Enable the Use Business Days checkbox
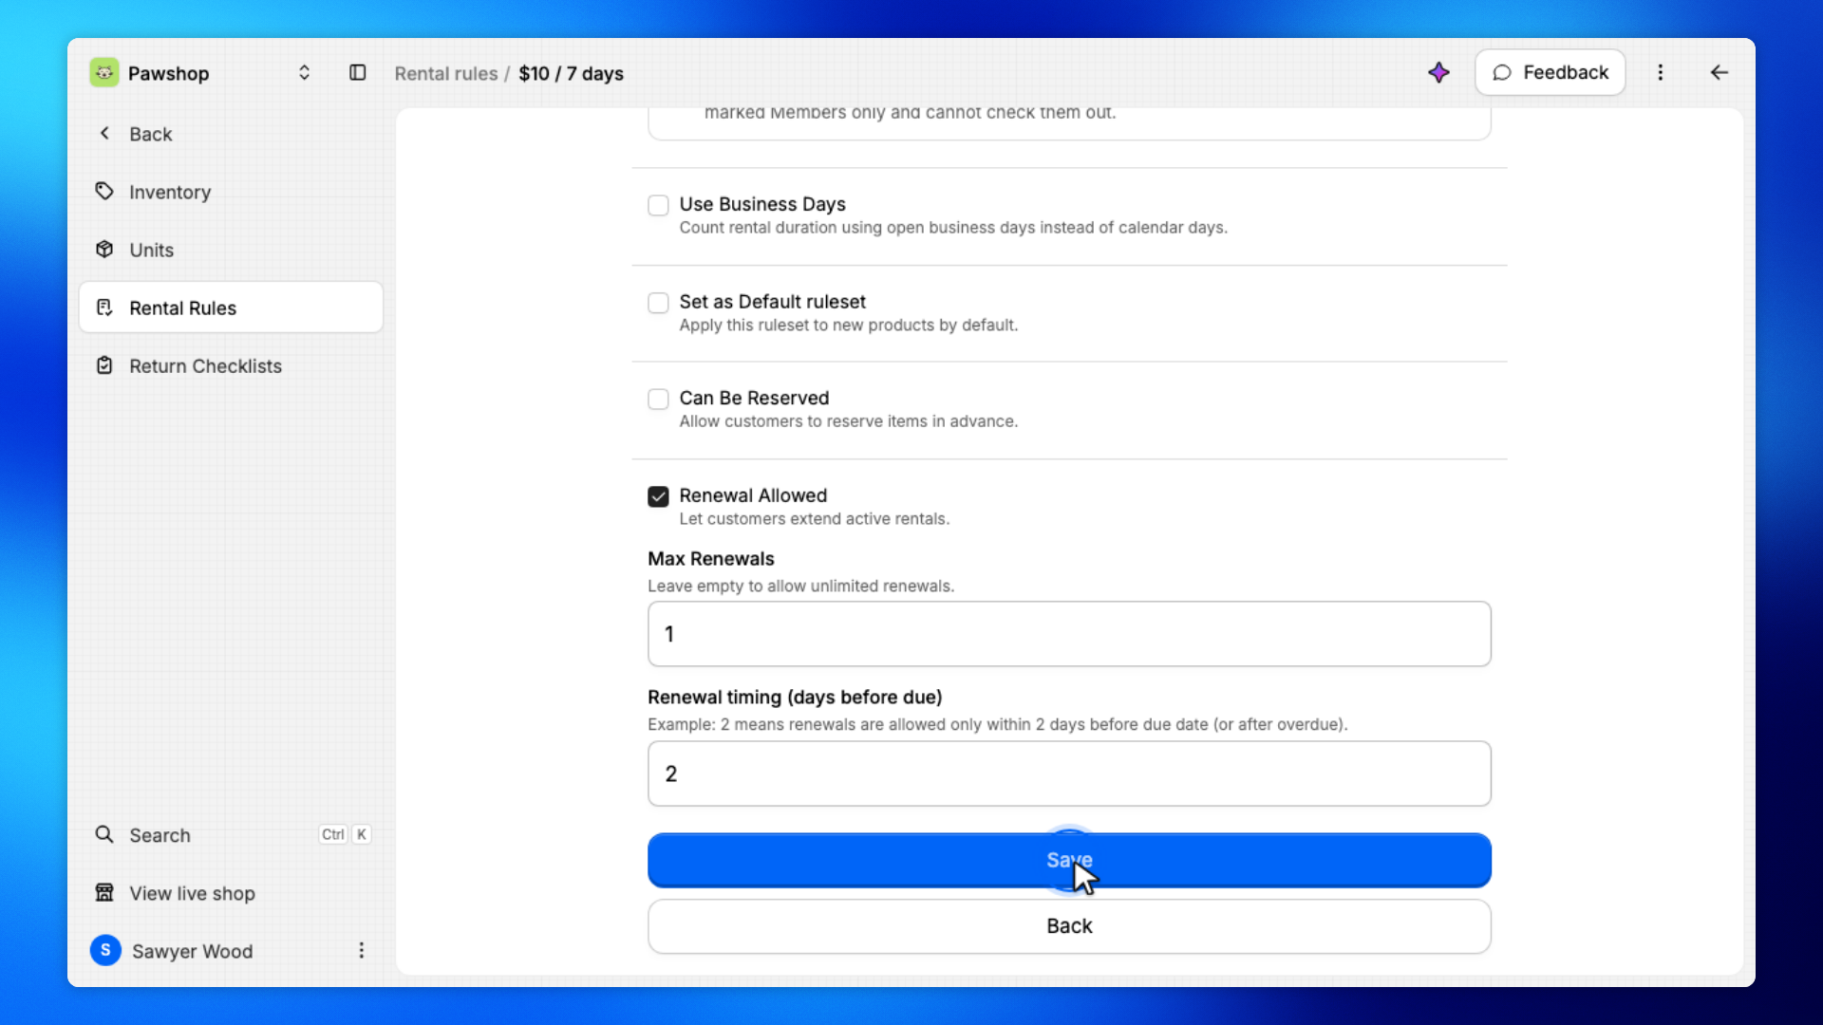The image size is (1823, 1025). [x=658, y=205]
